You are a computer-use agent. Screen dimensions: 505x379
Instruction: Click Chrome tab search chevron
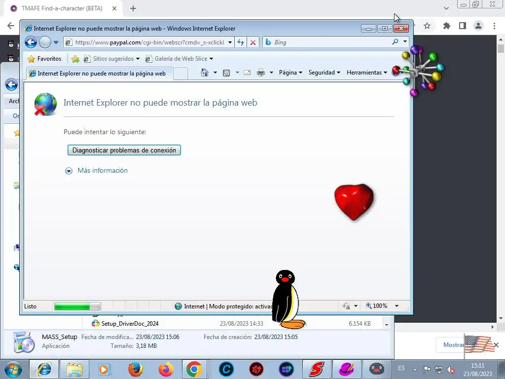pyautogui.click(x=446, y=8)
